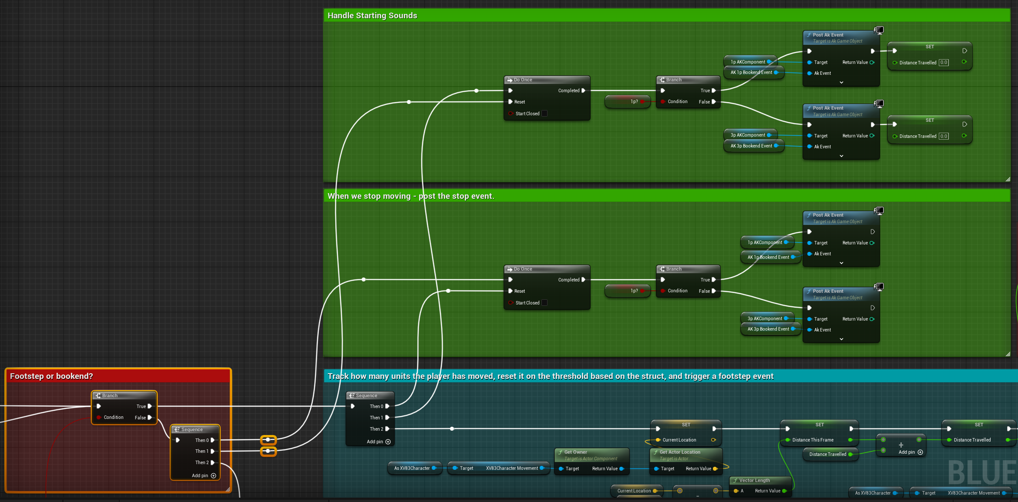Select the 'When we stop moving' comment header
Image resolution: width=1018 pixels, height=502 pixels.
[667, 196]
